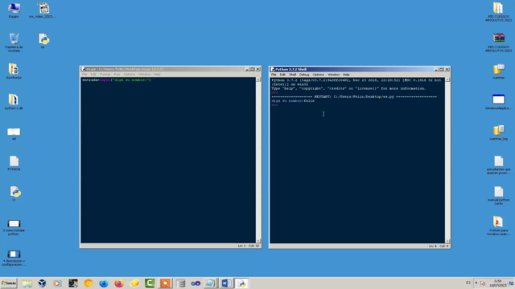Click 'diga su nombre:felix' output line
Image resolution: width=515 pixels, height=289 pixels.
[293, 101]
